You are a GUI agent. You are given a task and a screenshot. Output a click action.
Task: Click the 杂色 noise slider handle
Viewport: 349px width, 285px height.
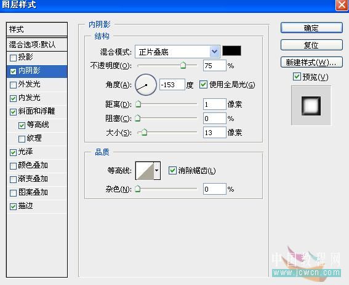[x=138, y=189]
